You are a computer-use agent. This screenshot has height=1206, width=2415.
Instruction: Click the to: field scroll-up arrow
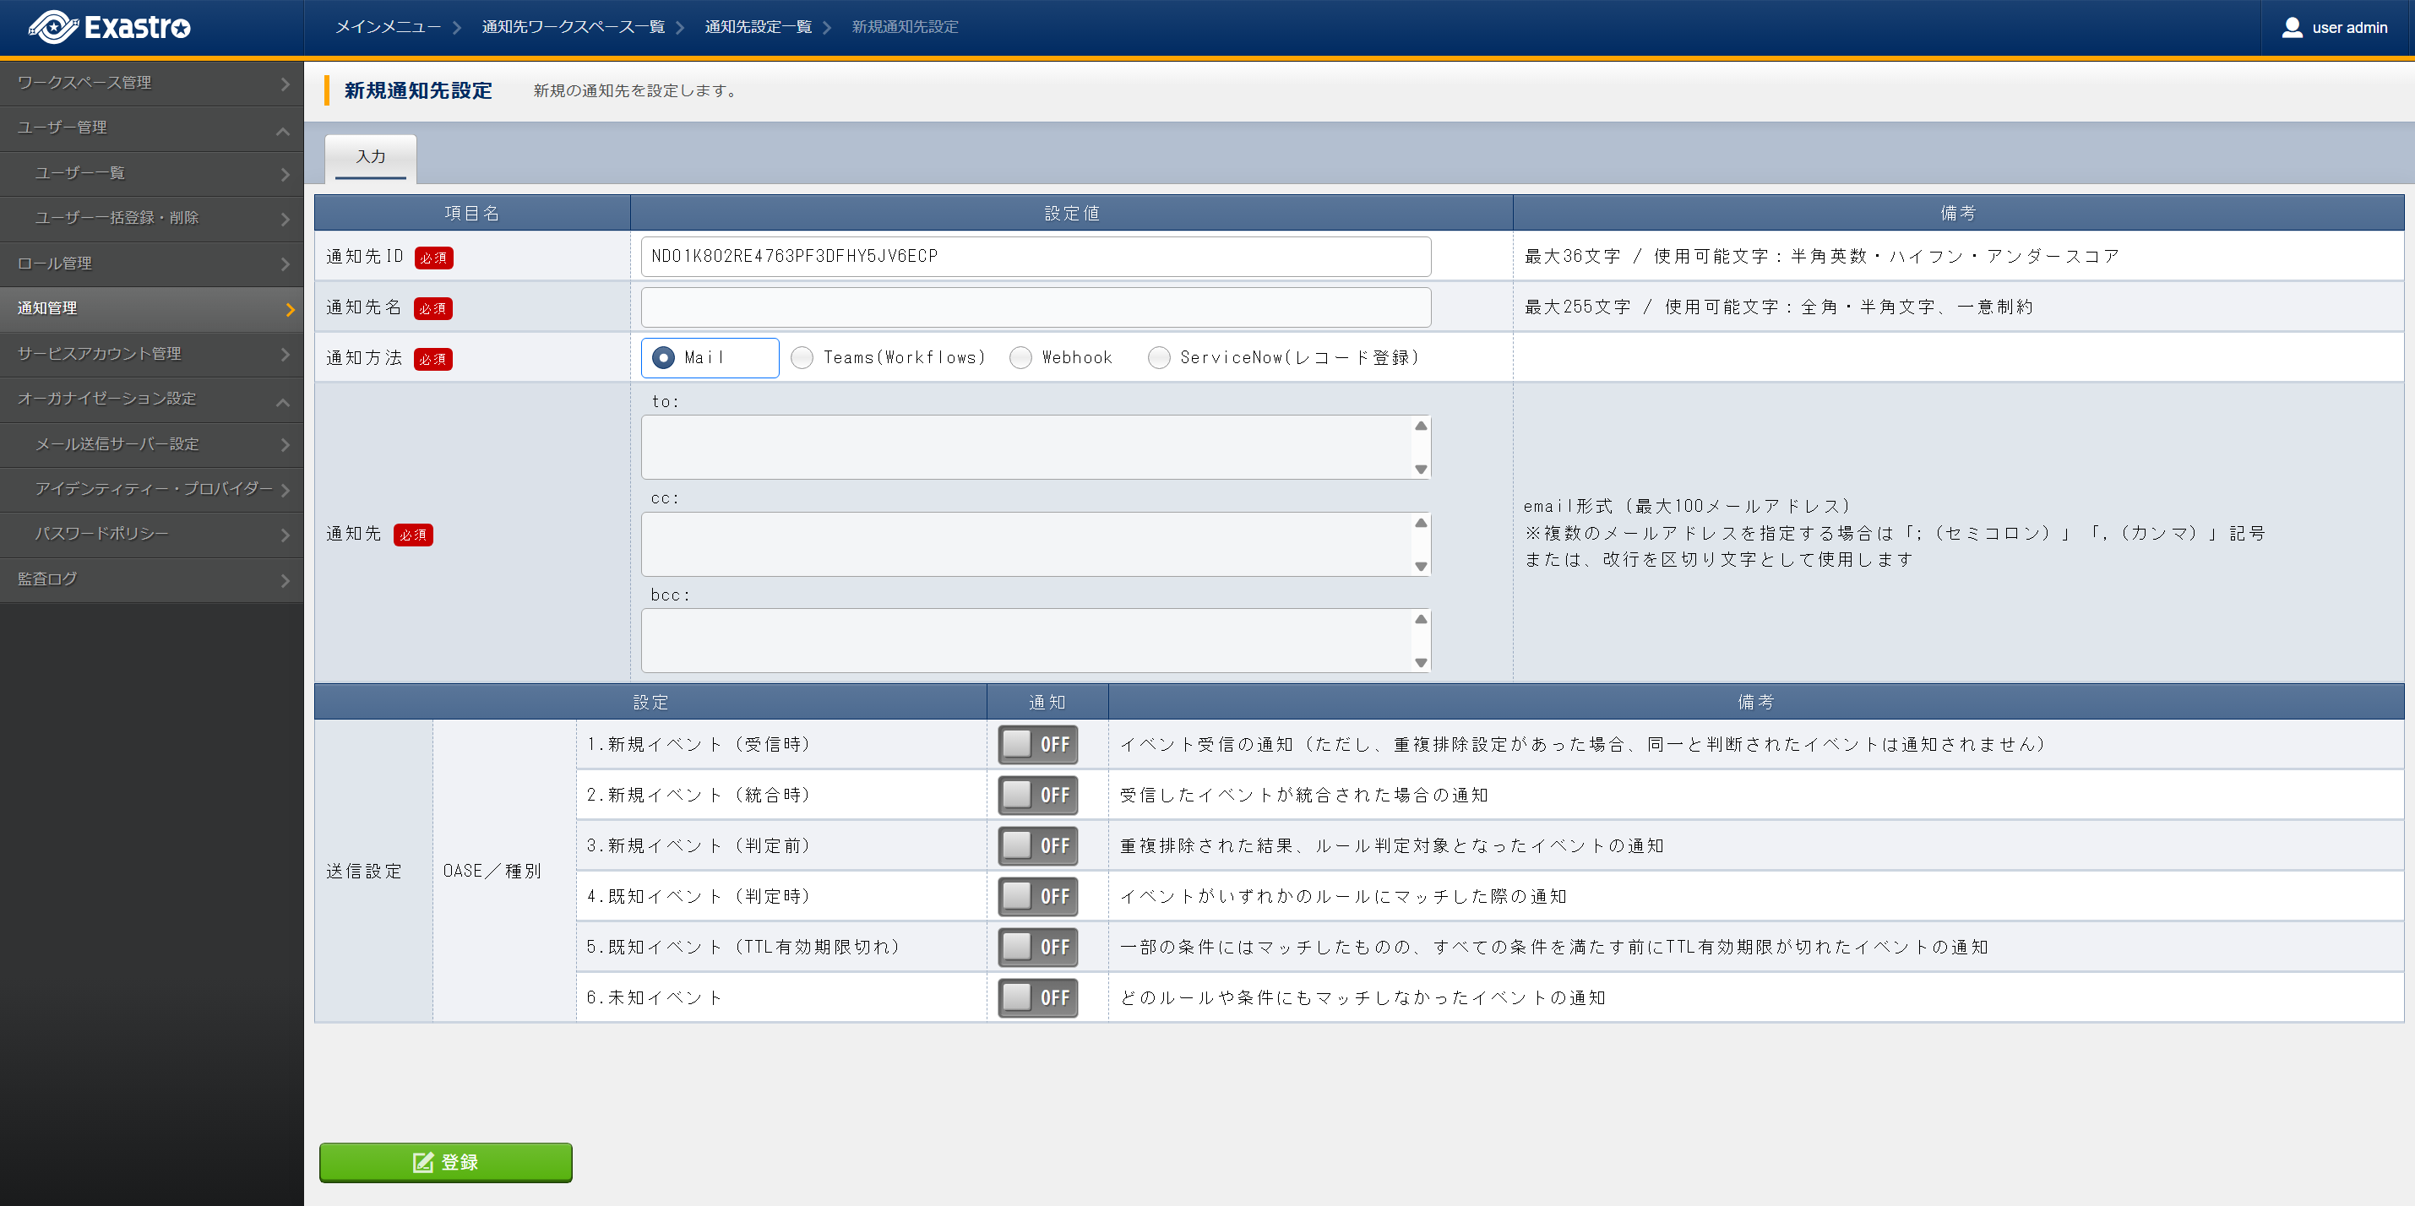(x=1420, y=426)
